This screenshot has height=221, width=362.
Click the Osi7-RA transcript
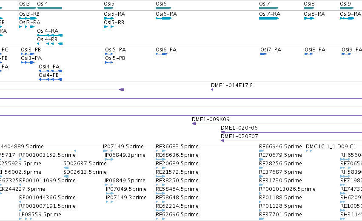269,18
